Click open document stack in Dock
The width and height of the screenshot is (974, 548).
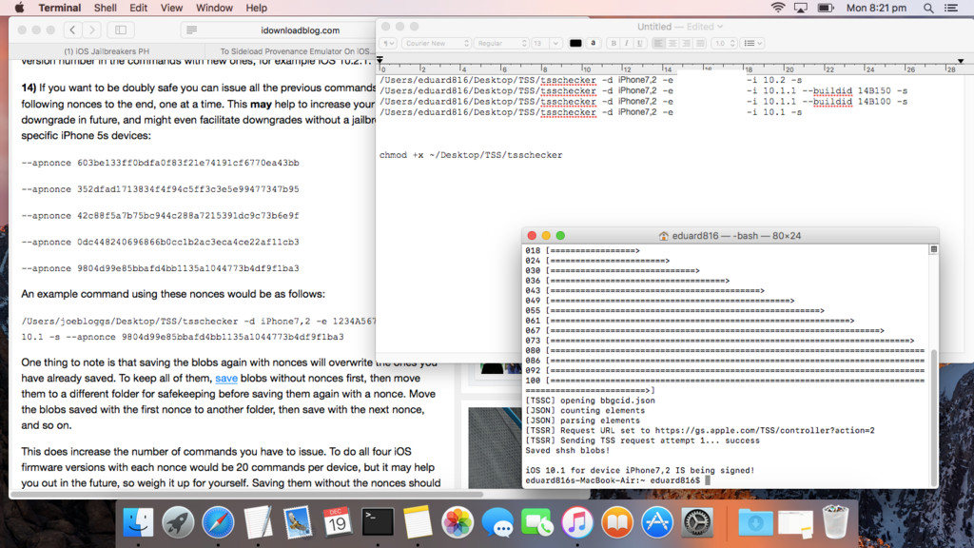pos(795,522)
